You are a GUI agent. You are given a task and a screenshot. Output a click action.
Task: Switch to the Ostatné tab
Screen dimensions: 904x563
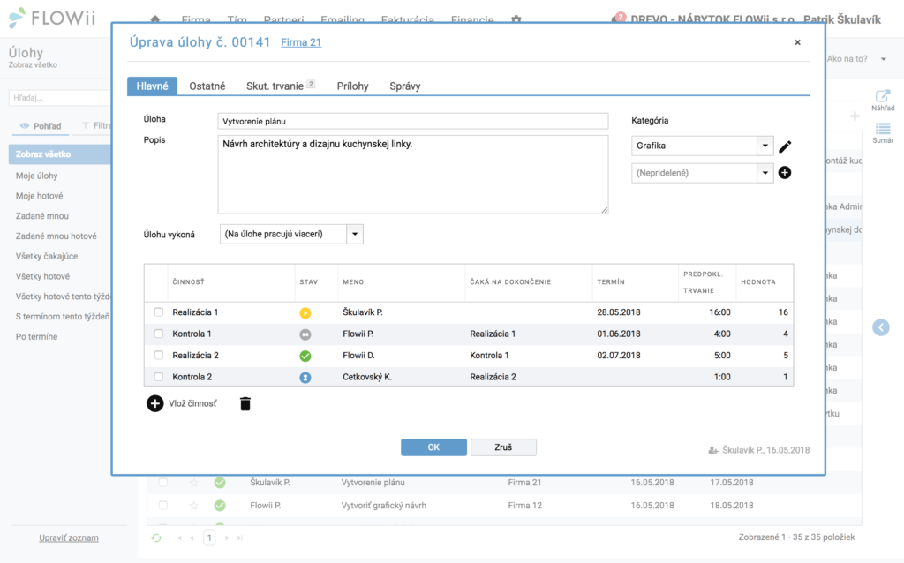click(207, 86)
